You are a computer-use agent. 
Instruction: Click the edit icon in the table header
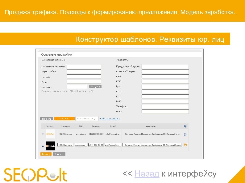coord(185,126)
